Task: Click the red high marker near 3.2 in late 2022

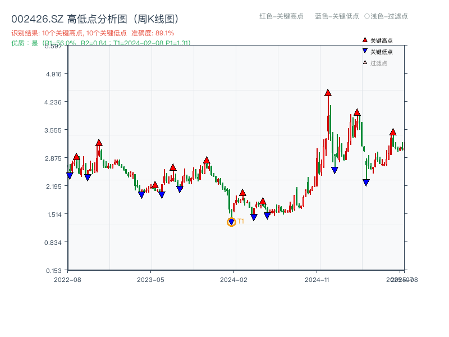Action: point(99,143)
